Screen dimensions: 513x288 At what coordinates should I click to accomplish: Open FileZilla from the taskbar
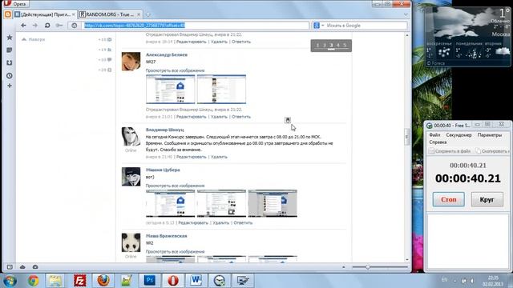pos(79,281)
